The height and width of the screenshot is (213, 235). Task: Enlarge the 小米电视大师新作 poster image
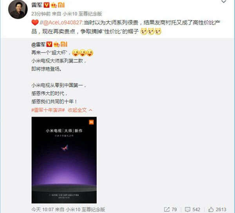[64, 160]
